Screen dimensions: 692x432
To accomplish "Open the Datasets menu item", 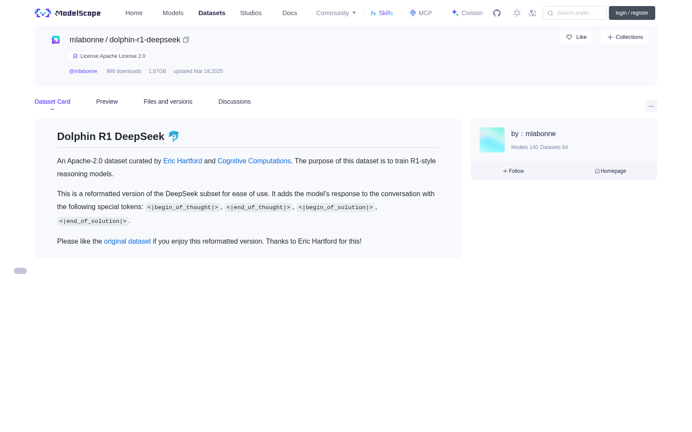I will (x=212, y=13).
